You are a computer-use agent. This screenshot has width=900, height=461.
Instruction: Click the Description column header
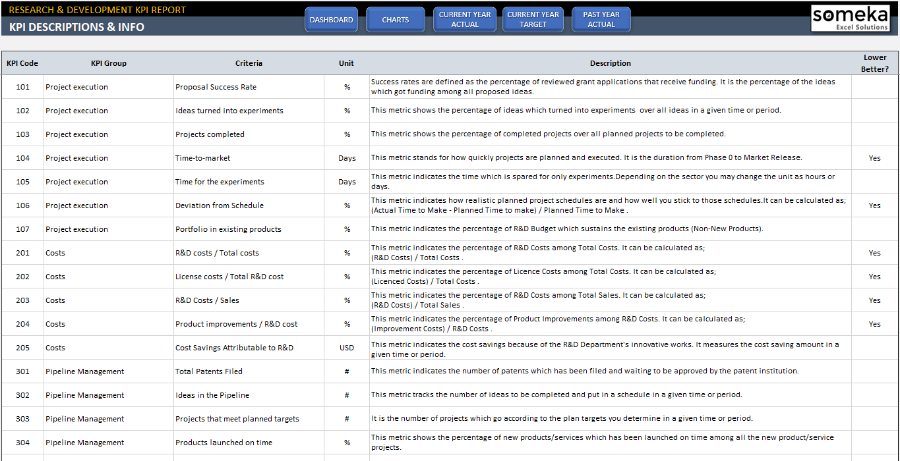610,63
